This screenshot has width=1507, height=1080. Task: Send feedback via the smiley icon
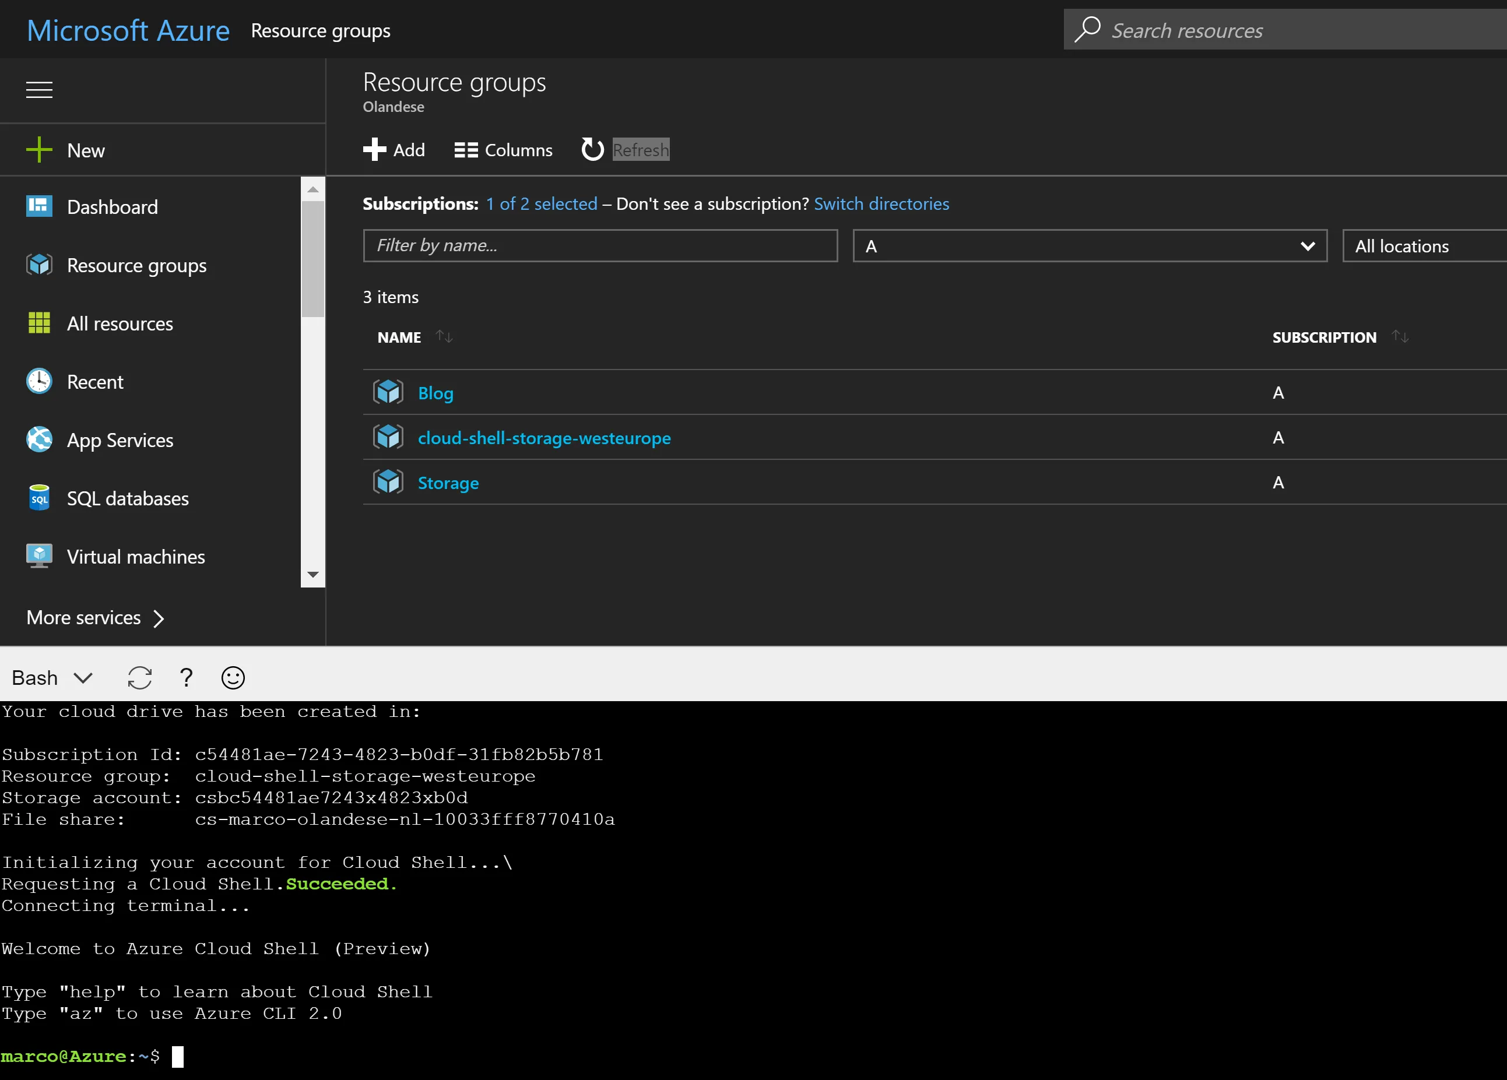click(233, 677)
